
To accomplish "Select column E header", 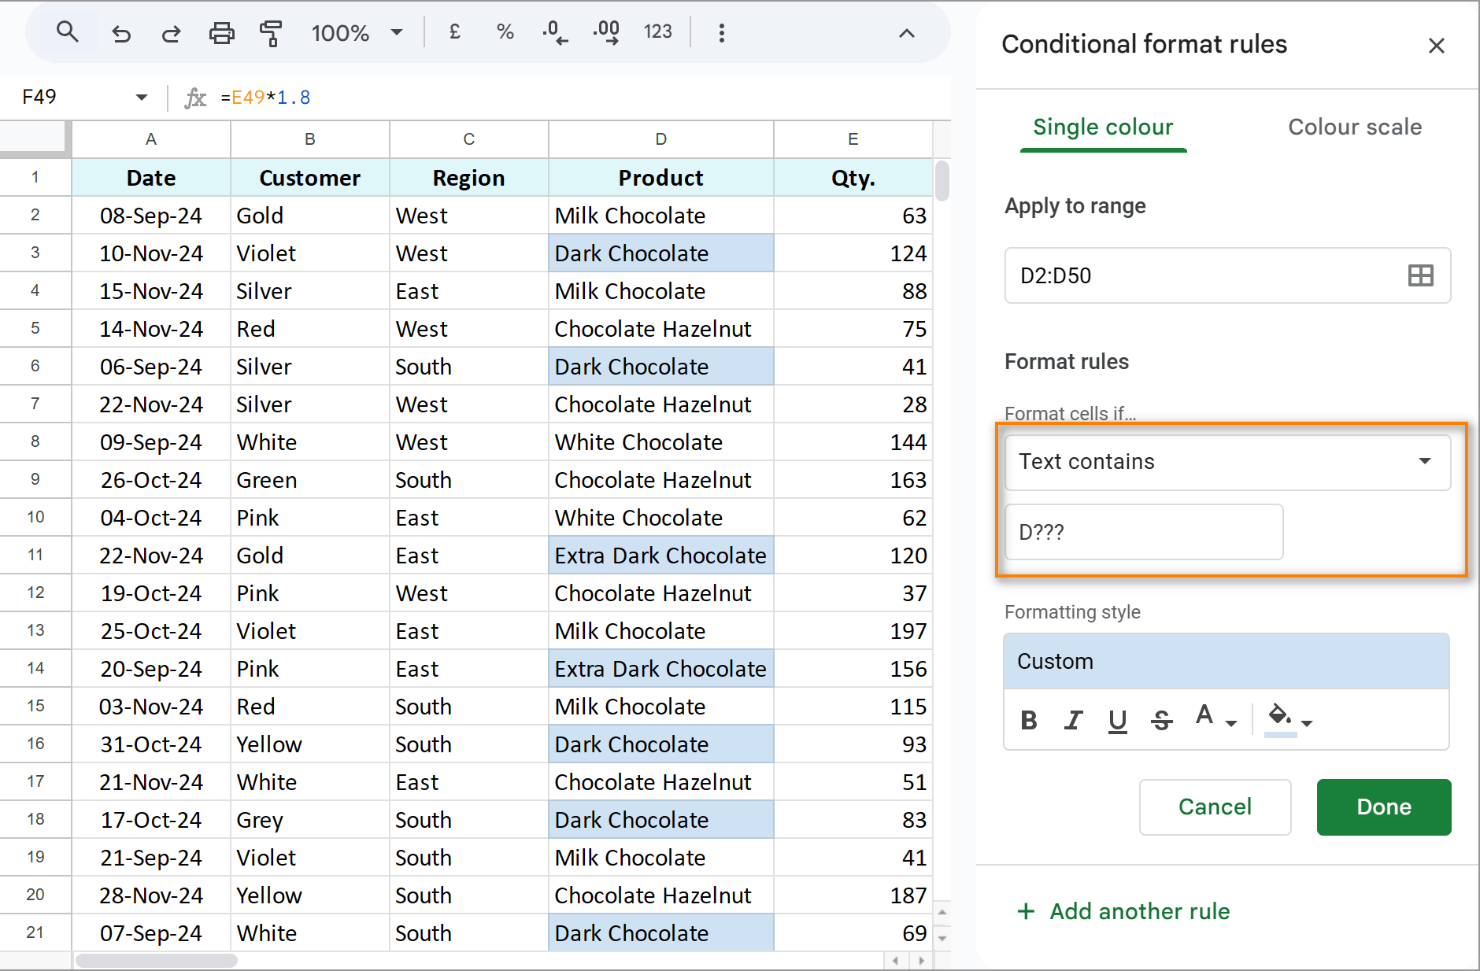I will pos(853,139).
